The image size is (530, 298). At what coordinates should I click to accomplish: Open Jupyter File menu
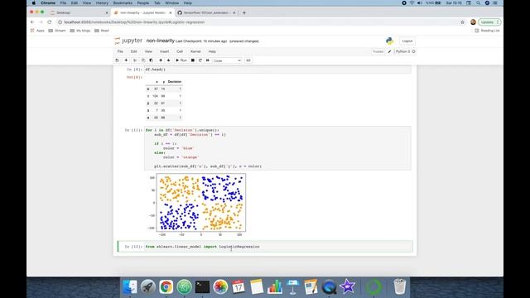(120, 51)
